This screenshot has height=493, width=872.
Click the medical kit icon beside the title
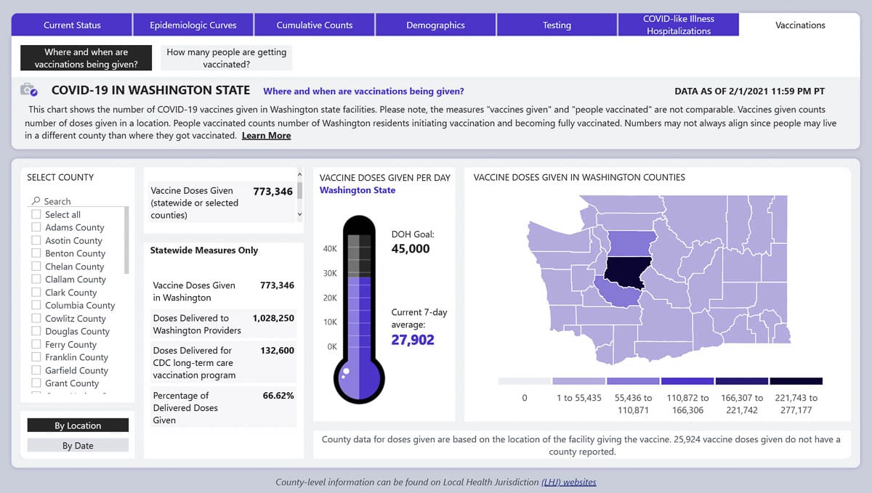pyautogui.click(x=29, y=90)
